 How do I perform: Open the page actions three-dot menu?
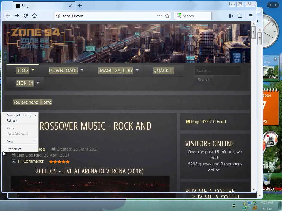coord(159,16)
